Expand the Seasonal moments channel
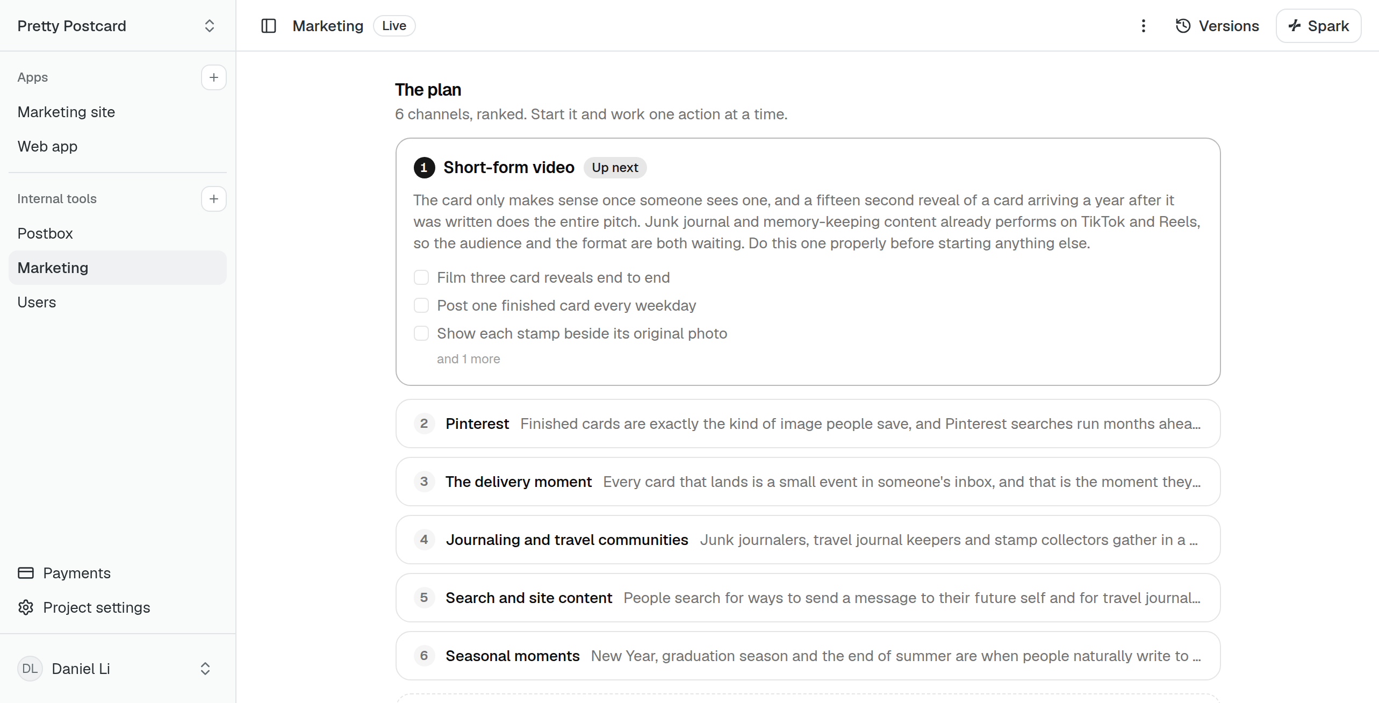This screenshot has height=703, width=1379. pos(808,656)
